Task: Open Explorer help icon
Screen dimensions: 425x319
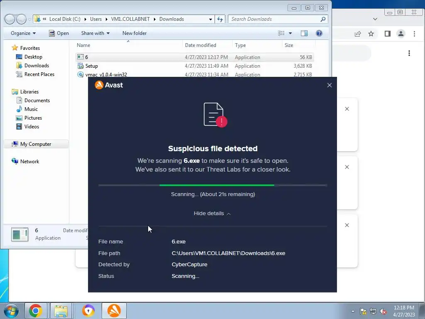Action: point(319,33)
